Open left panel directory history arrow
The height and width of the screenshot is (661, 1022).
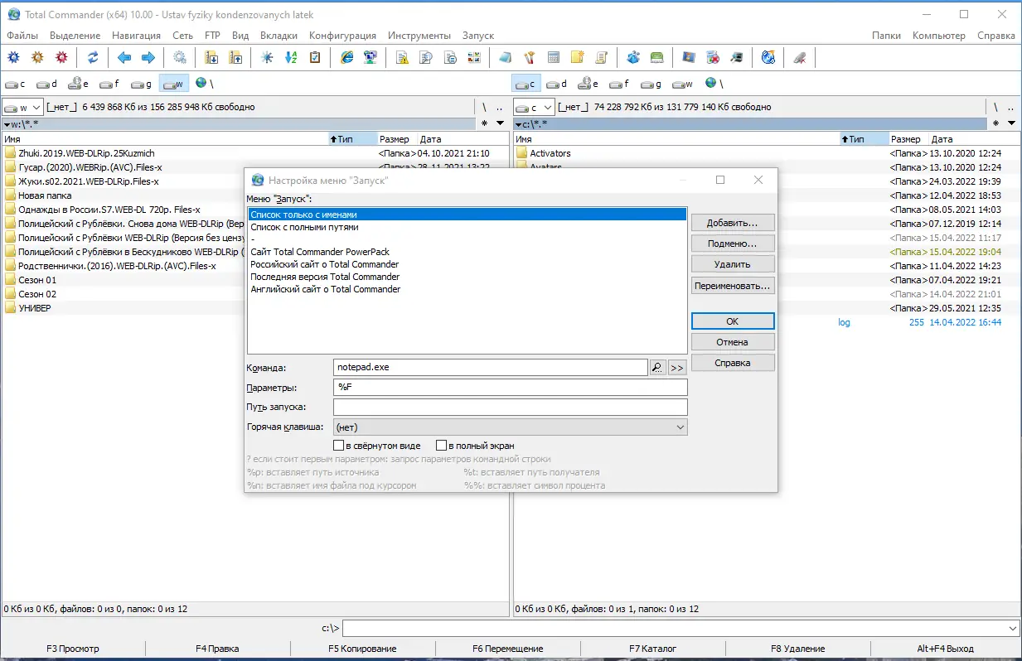pos(500,123)
